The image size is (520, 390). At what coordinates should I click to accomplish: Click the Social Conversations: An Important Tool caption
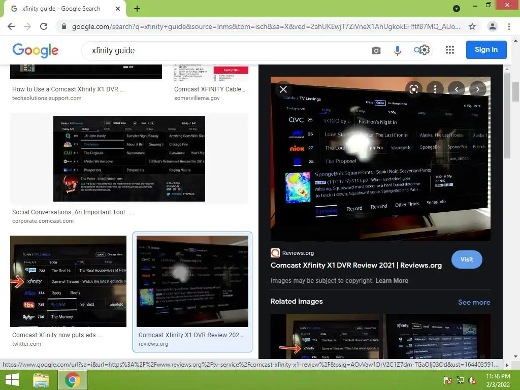pyautogui.click(x=72, y=212)
